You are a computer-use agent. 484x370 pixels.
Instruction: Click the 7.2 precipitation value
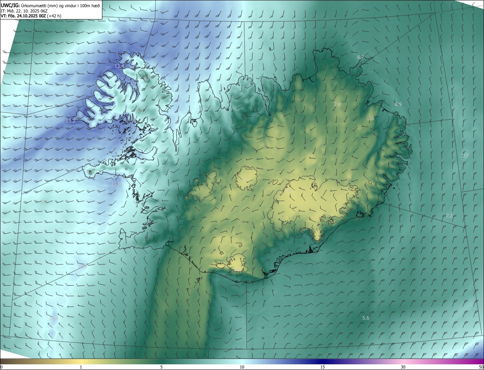pos(449,216)
